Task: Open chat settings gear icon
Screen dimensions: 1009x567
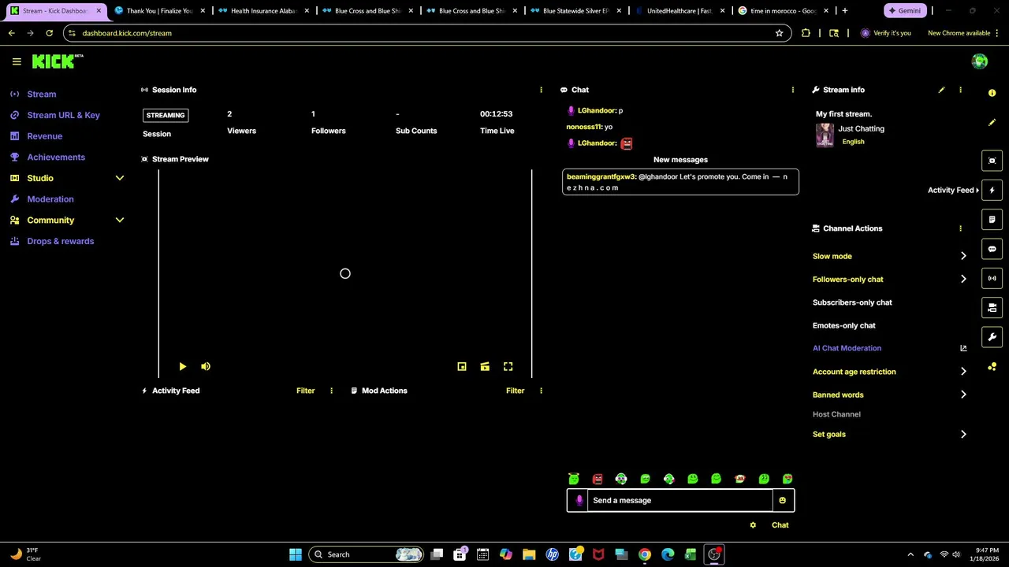Action: [x=753, y=525]
